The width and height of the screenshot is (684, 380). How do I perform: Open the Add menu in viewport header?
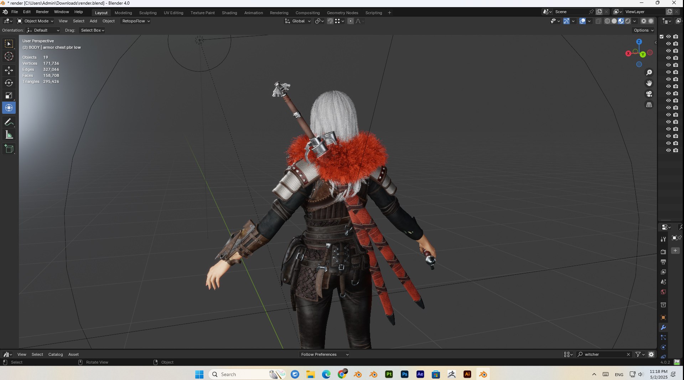click(93, 21)
